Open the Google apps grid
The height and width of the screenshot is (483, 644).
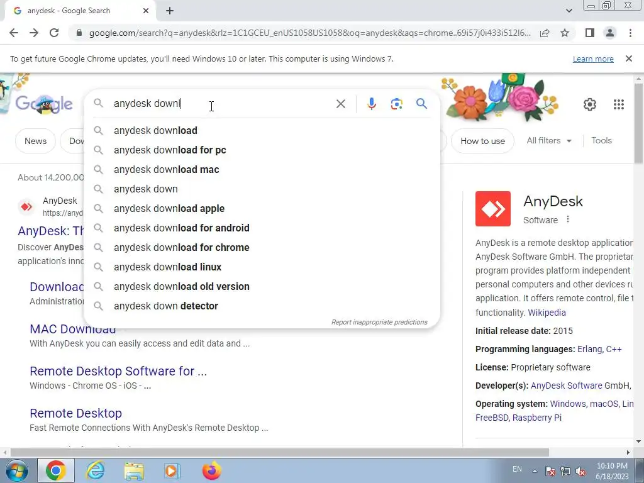pyautogui.click(x=619, y=104)
